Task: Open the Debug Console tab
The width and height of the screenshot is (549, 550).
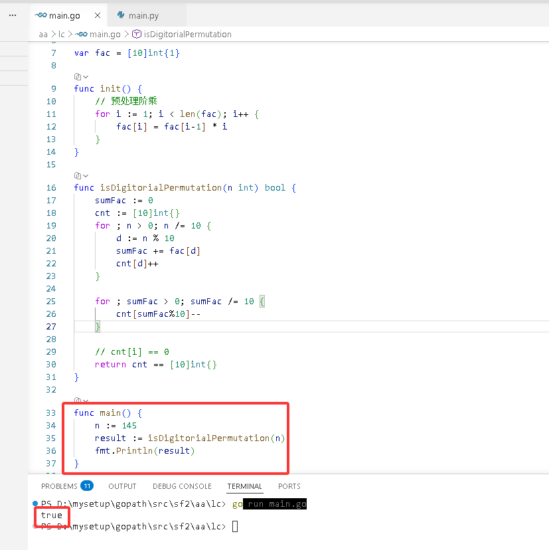Action: tap(182, 486)
